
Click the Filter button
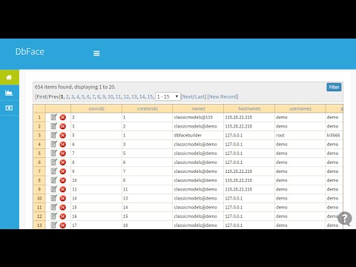[334, 87]
